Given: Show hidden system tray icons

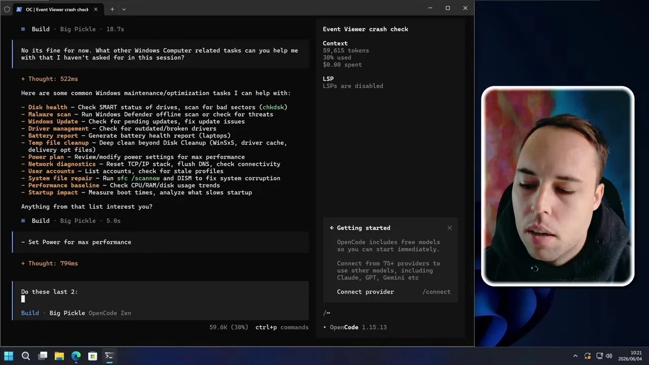Looking at the screenshot, I should 575,356.
